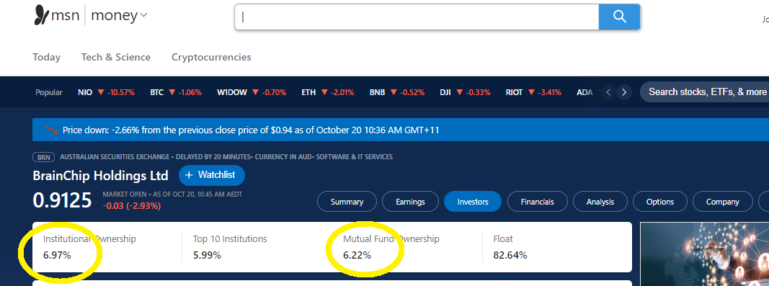Switch to the Financials tab
769x286 pixels.
click(x=538, y=202)
